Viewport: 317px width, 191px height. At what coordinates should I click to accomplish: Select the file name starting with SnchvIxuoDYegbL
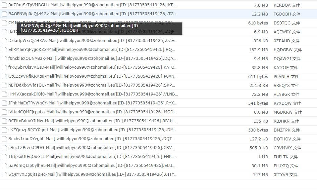tap(91, 138)
